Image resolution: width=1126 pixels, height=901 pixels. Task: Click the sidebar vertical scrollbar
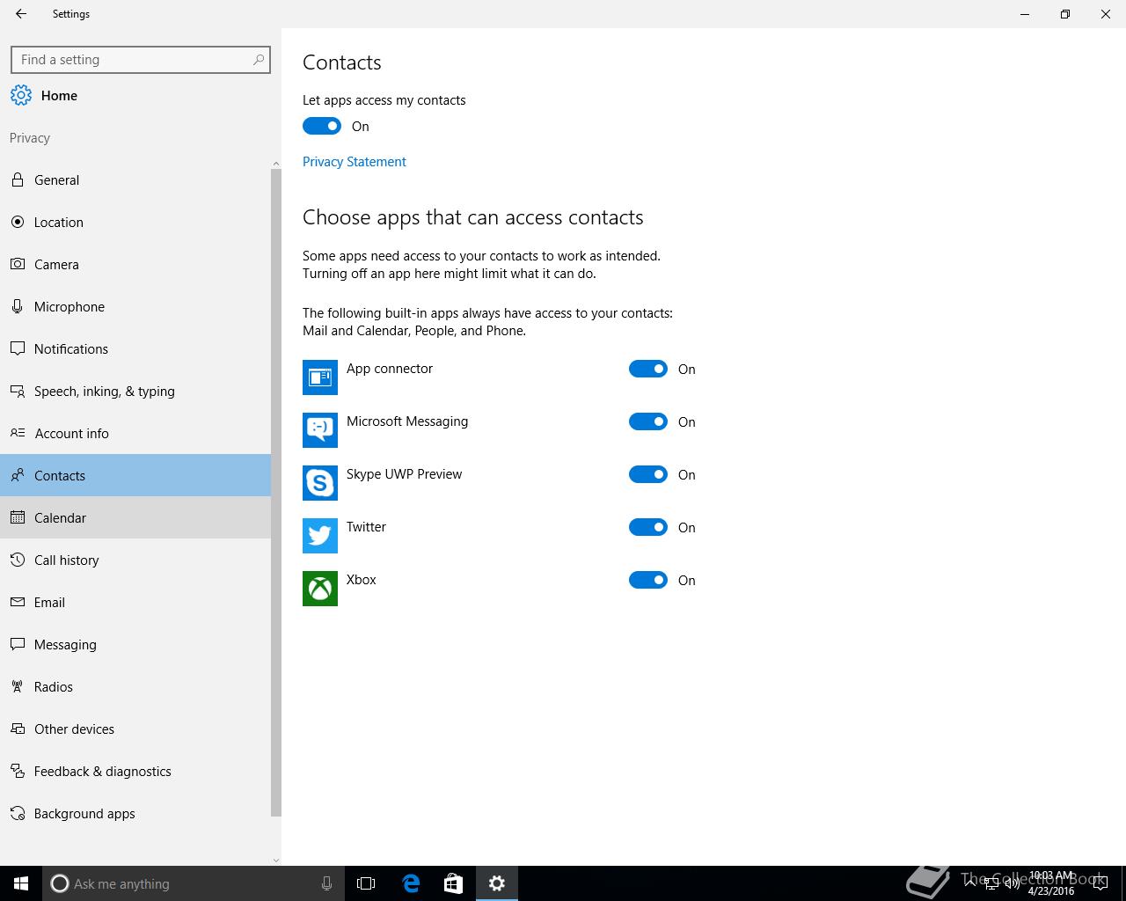click(x=276, y=493)
